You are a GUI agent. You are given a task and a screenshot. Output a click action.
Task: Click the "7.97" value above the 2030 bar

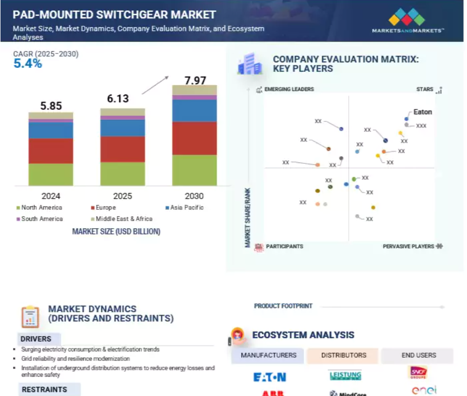point(195,81)
